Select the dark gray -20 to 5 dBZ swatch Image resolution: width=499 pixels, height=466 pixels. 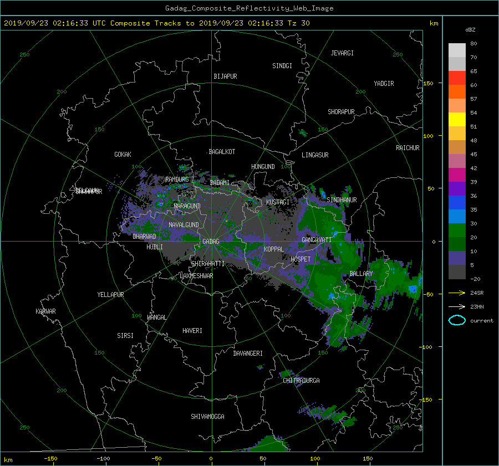pos(457,272)
